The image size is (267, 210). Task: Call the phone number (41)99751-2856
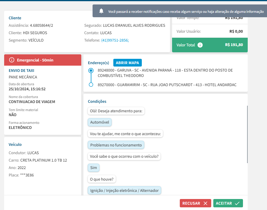tap(115, 40)
